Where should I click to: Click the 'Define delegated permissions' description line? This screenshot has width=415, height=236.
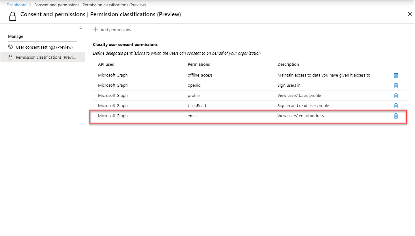tap(177, 53)
